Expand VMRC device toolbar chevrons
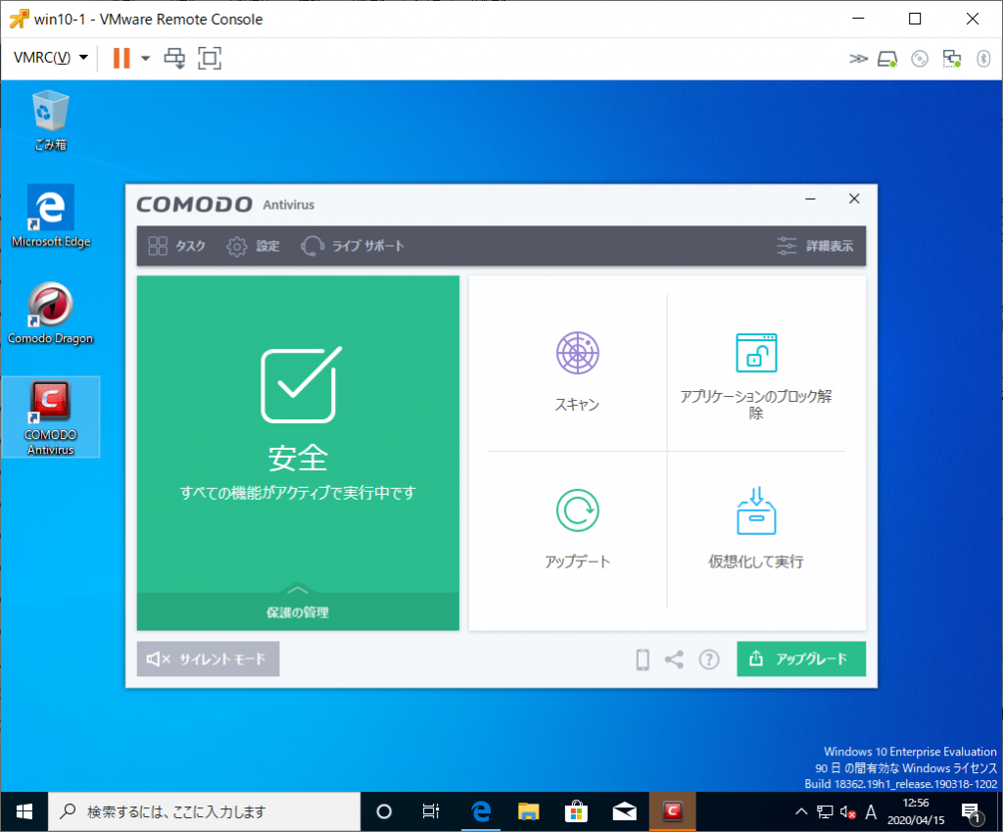This screenshot has height=832, width=1003. [858, 59]
